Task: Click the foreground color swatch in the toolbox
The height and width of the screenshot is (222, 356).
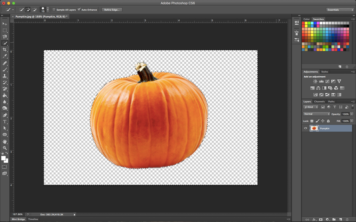Action: 3,158
